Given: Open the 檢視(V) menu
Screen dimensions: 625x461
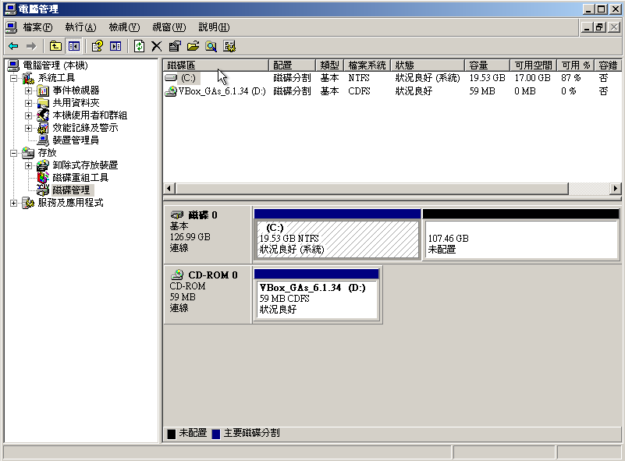Looking at the screenshot, I should point(124,27).
